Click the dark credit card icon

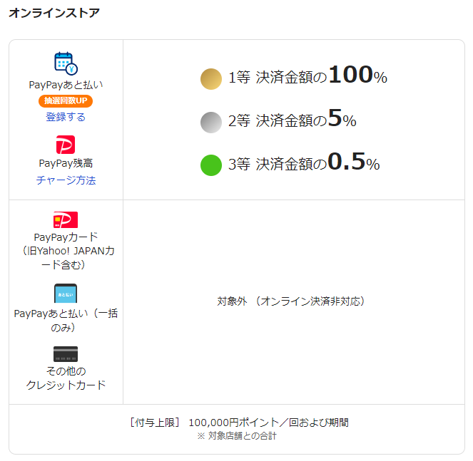pos(66,354)
